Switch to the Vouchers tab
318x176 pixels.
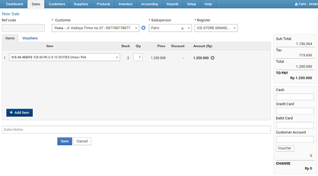click(30, 38)
